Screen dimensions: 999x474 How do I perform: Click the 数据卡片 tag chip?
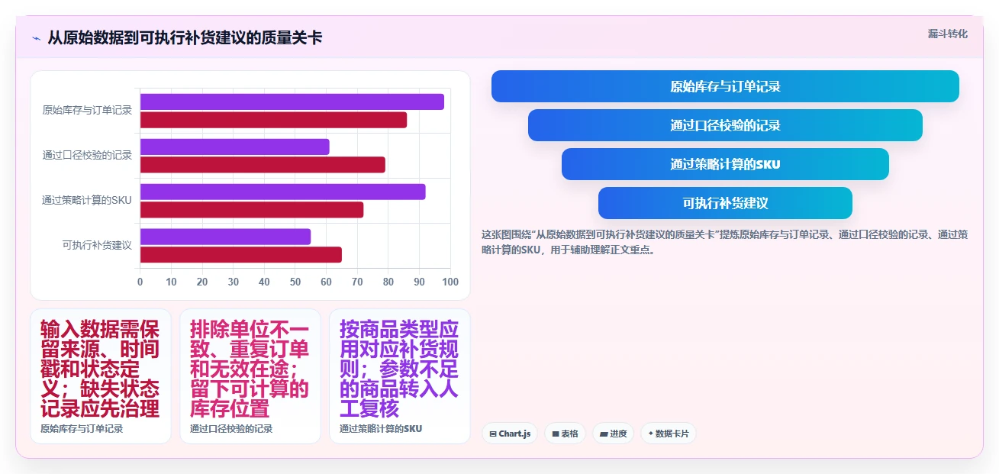click(x=668, y=434)
